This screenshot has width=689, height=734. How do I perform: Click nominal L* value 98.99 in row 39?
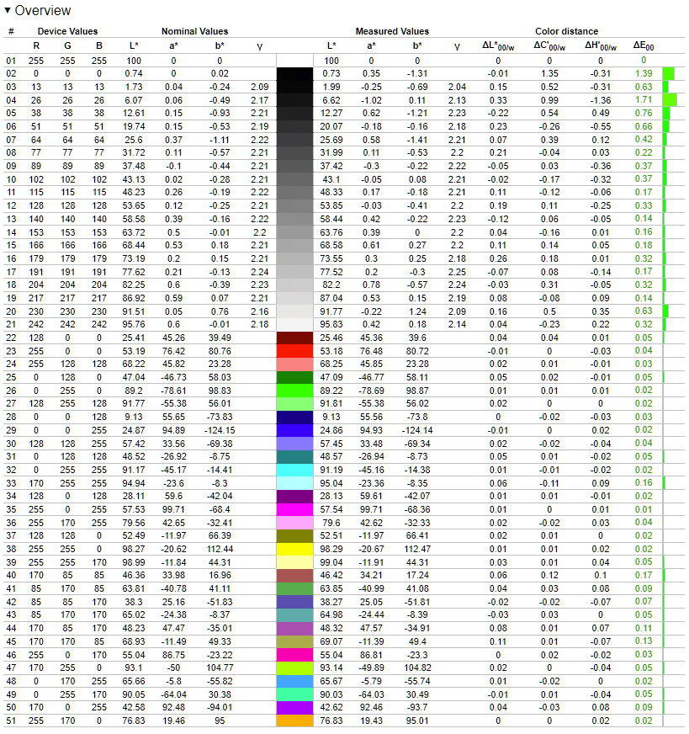point(134,562)
